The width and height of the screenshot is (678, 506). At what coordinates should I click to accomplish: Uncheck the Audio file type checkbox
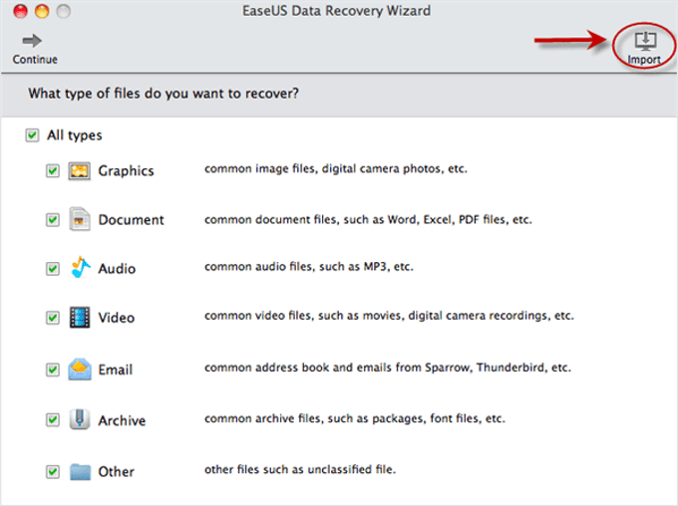click(53, 268)
